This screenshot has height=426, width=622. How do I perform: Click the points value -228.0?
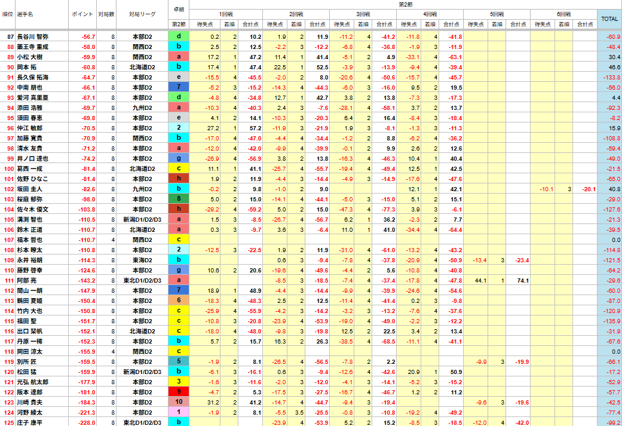tap(87, 423)
